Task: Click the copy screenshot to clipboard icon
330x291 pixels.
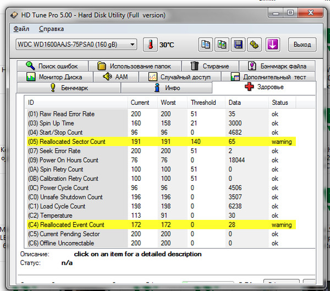Action: (222, 44)
